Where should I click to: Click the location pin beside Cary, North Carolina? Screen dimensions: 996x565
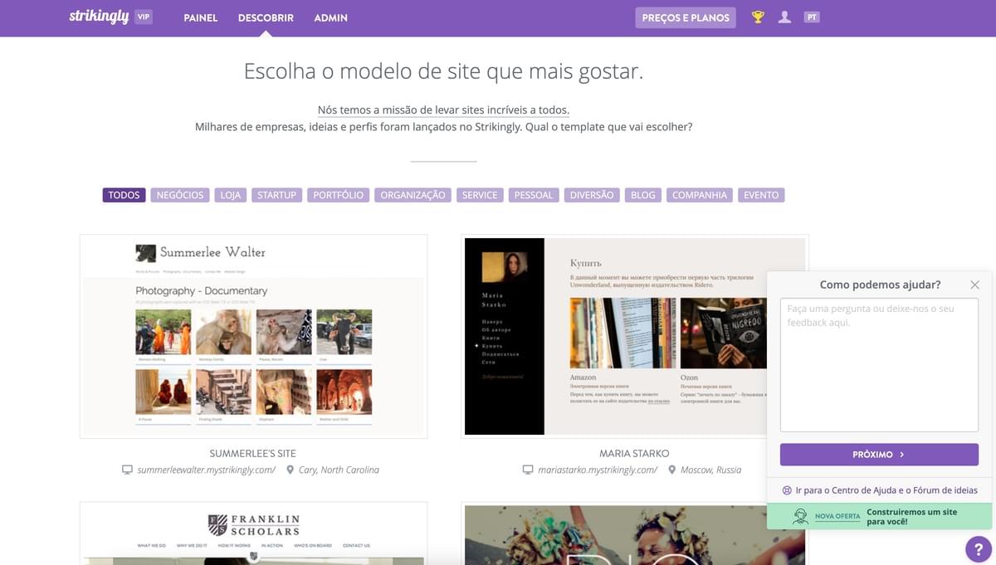(290, 470)
